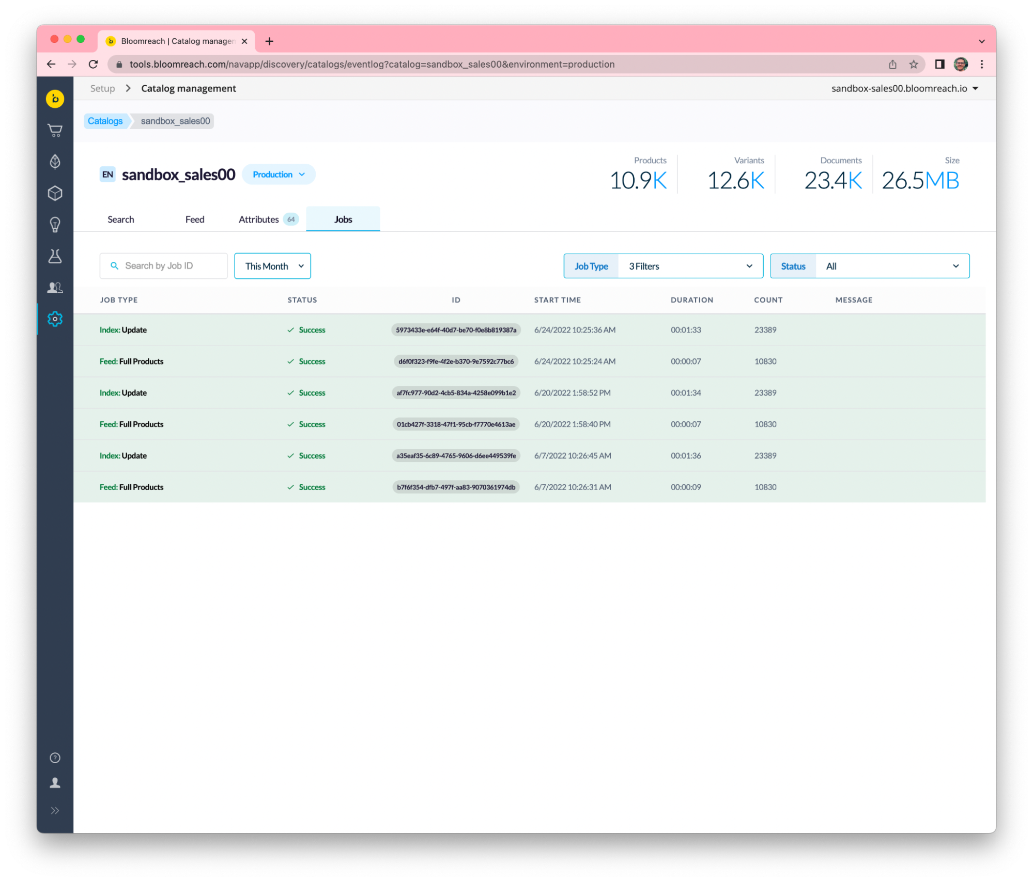Switch to the Feed tab
1033x882 pixels.
tap(195, 219)
